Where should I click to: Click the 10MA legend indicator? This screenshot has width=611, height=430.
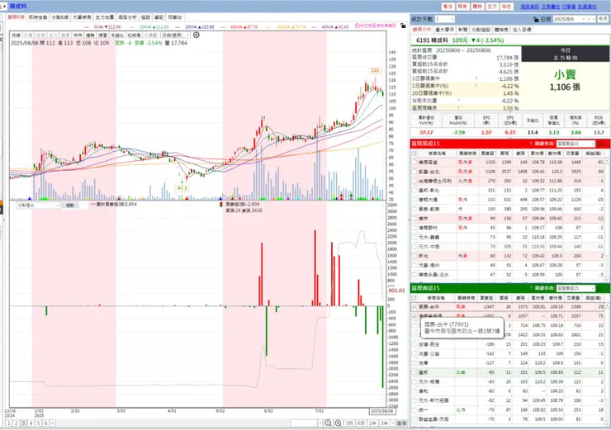[154, 27]
